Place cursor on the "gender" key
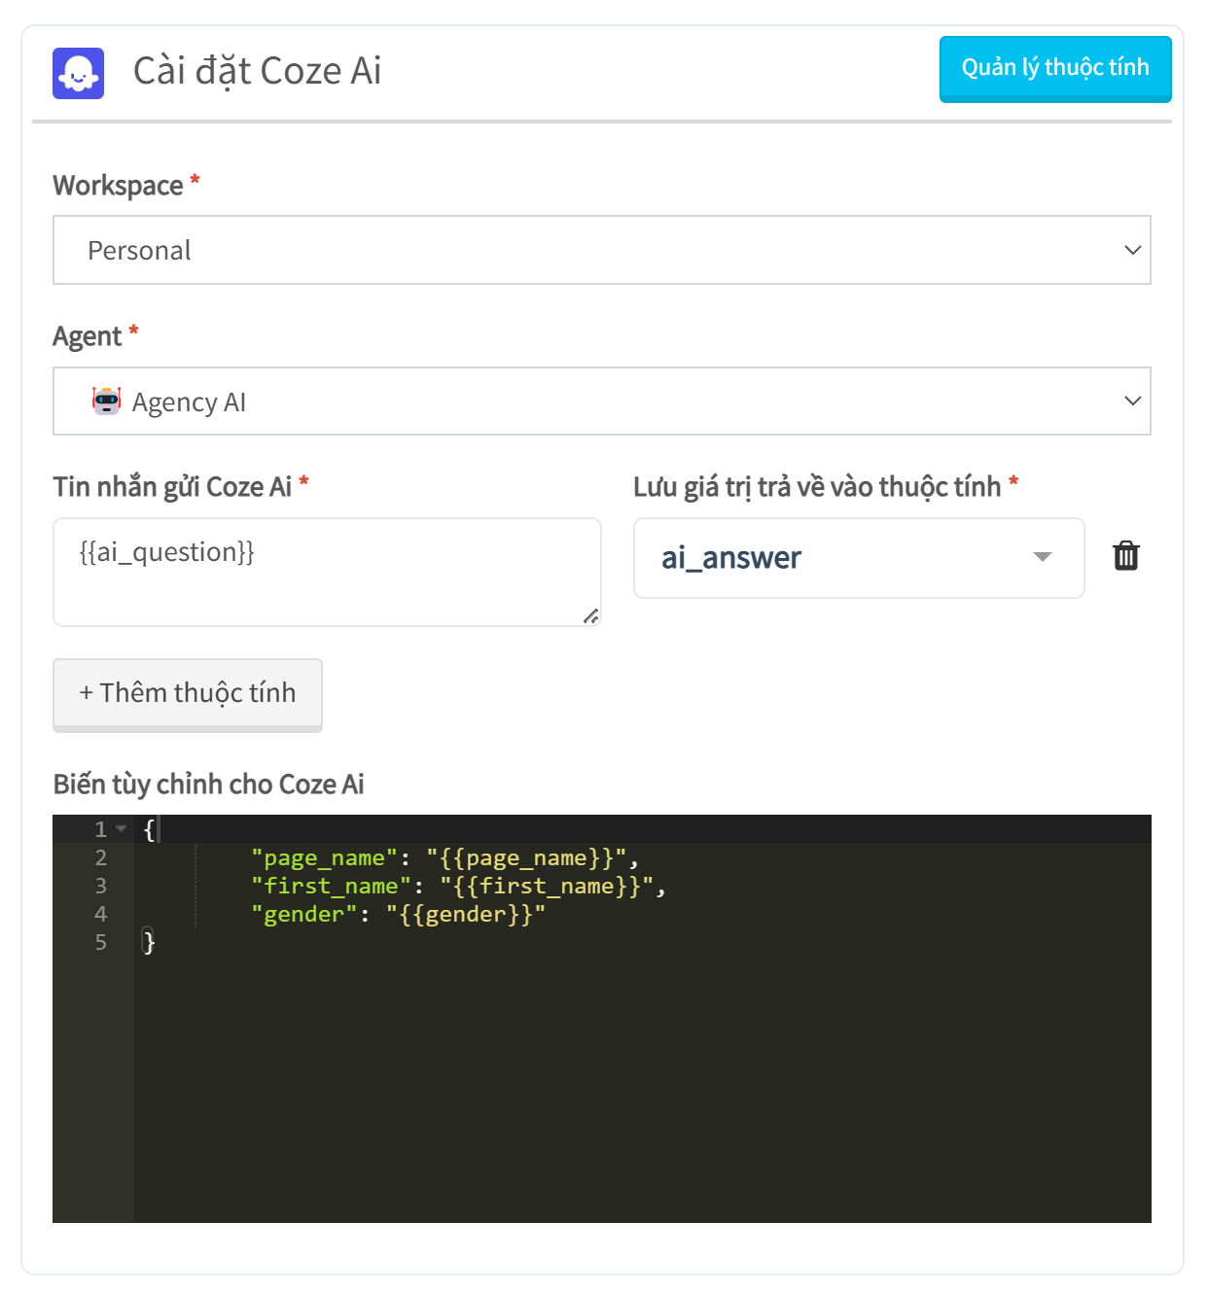 click(303, 915)
